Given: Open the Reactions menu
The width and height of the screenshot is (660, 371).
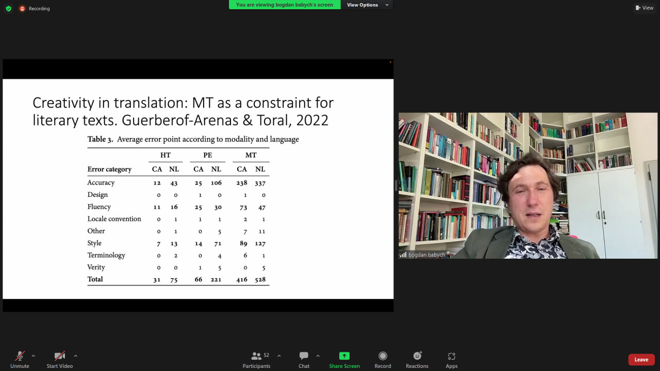Looking at the screenshot, I should pos(417,359).
